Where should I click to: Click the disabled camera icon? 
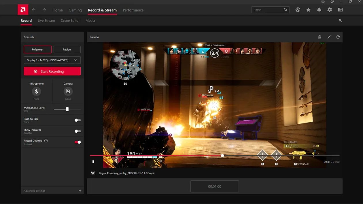tap(68, 91)
